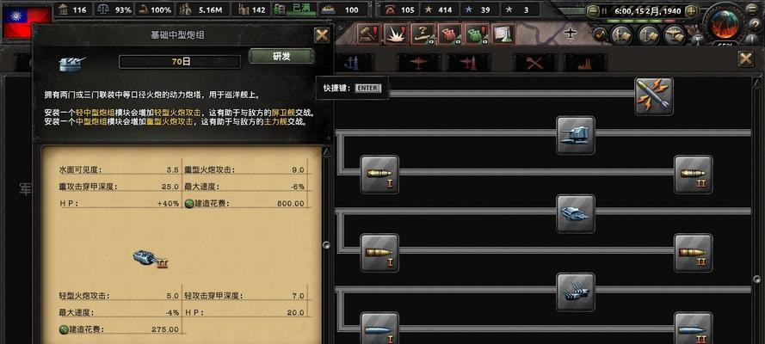Click the 研发 research button
The width and height of the screenshot is (765, 344).
pyautogui.click(x=281, y=56)
